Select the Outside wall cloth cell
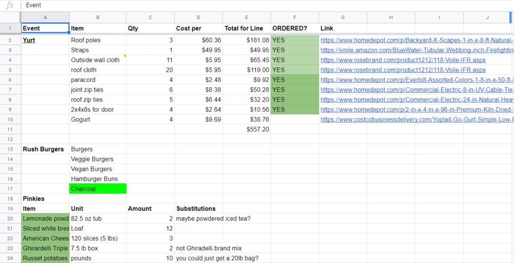The width and height of the screenshot is (514, 263). click(x=98, y=60)
